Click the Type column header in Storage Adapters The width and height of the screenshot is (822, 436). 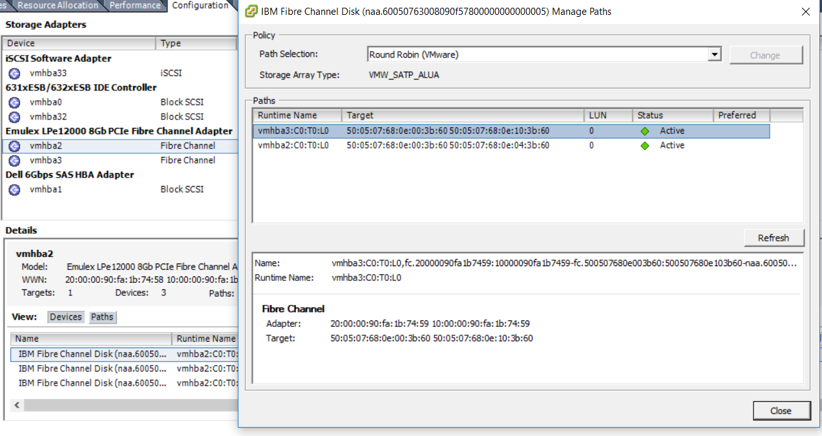(x=196, y=43)
